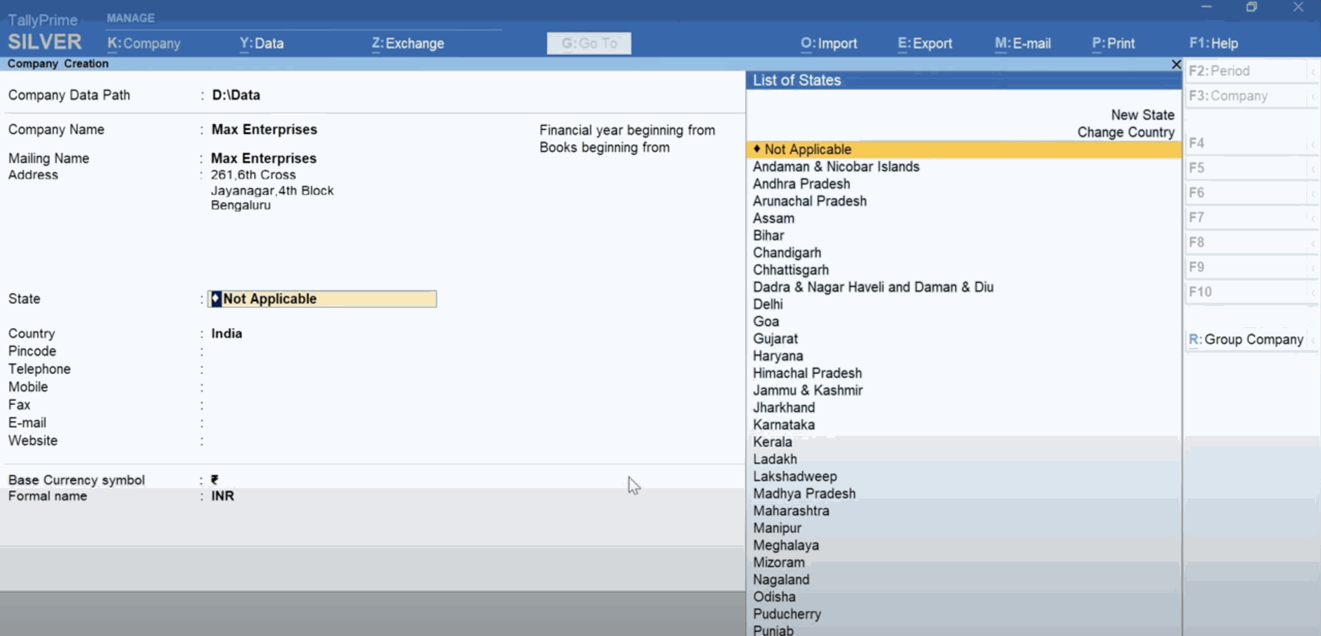Screen dimensions: 1321x636
Task: Select Chhattisgarh from the list
Action: [791, 270]
